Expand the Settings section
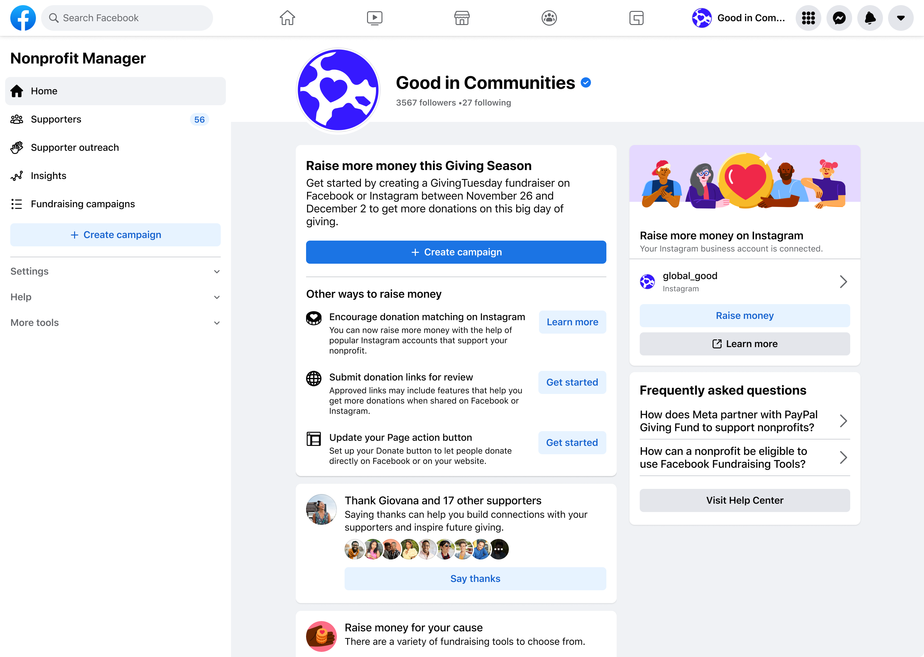 pyautogui.click(x=115, y=271)
